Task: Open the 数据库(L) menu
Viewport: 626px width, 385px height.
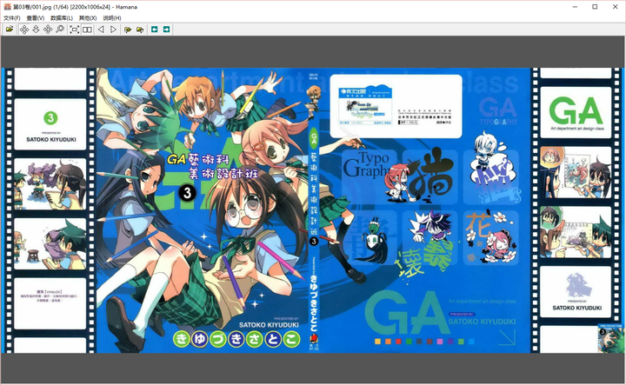Action: tap(62, 18)
